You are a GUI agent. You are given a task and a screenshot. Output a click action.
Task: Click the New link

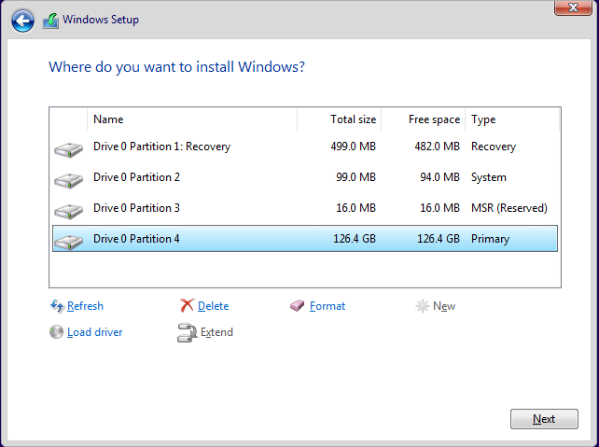pos(444,306)
